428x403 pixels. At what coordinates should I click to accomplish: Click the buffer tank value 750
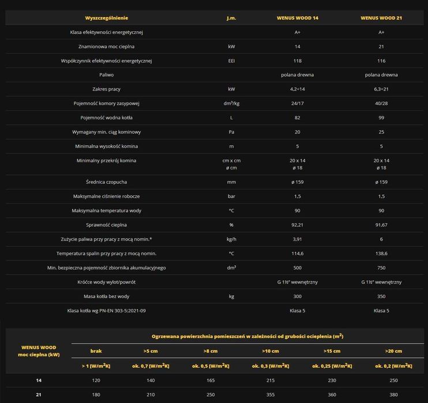[x=381, y=268]
